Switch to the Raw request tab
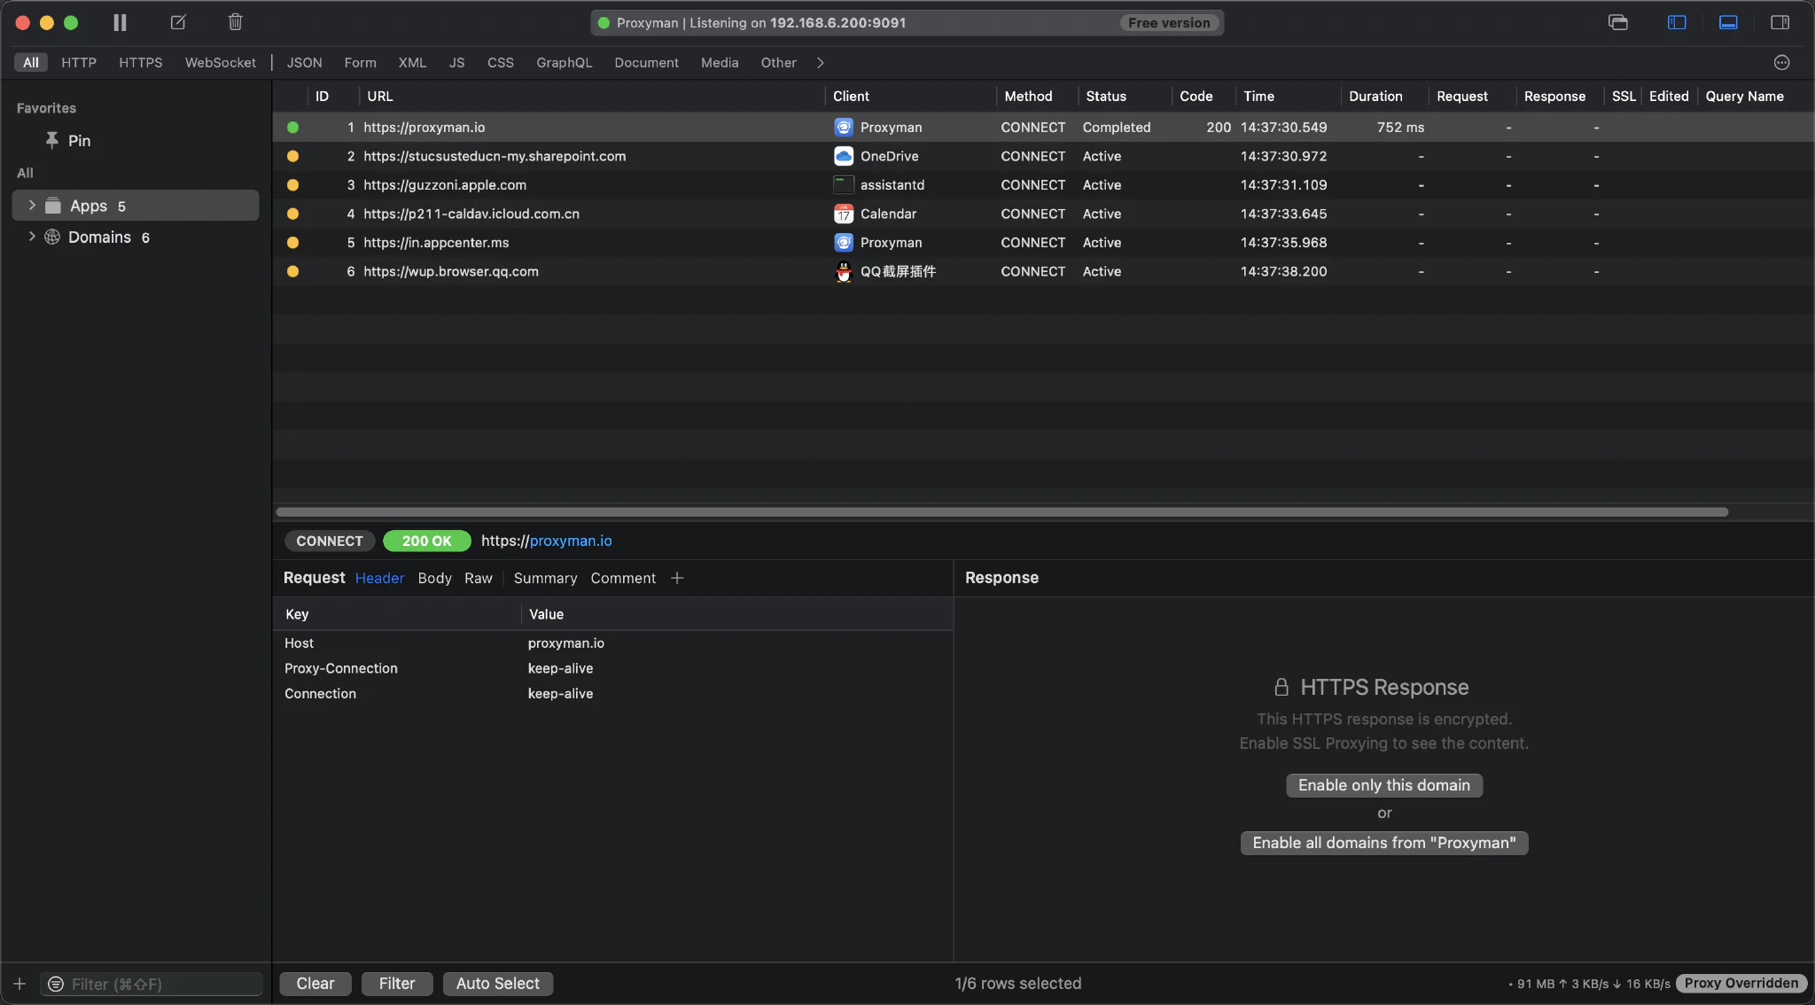The height and width of the screenshot is (1005, 1815). pyautogui.click(x=478, y=578)
